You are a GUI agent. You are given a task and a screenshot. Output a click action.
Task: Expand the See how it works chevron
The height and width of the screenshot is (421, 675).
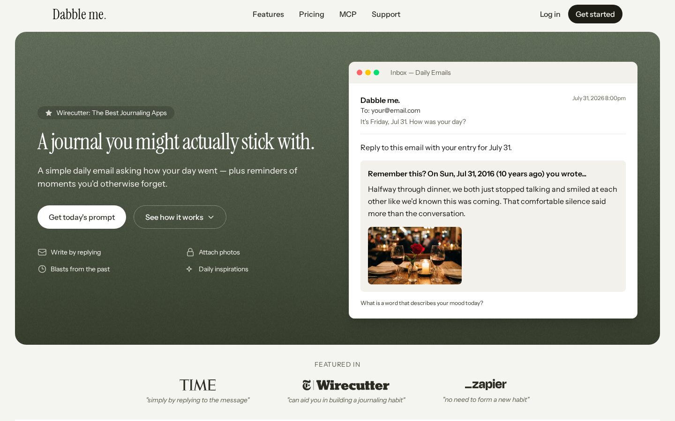pyautogui.click(x=211, y=217)
